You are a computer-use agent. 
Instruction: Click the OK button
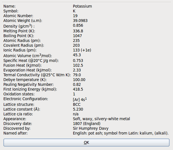click(86, 142)
